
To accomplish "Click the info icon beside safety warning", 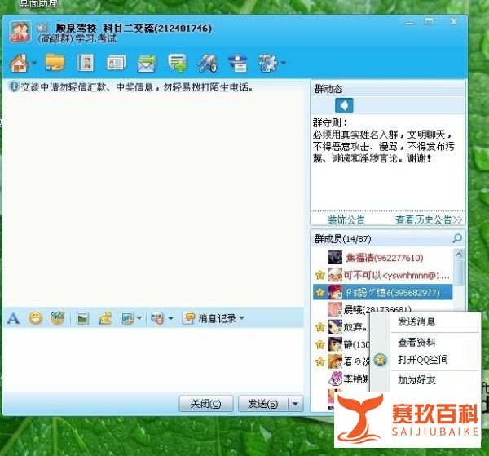I will 13,86.
